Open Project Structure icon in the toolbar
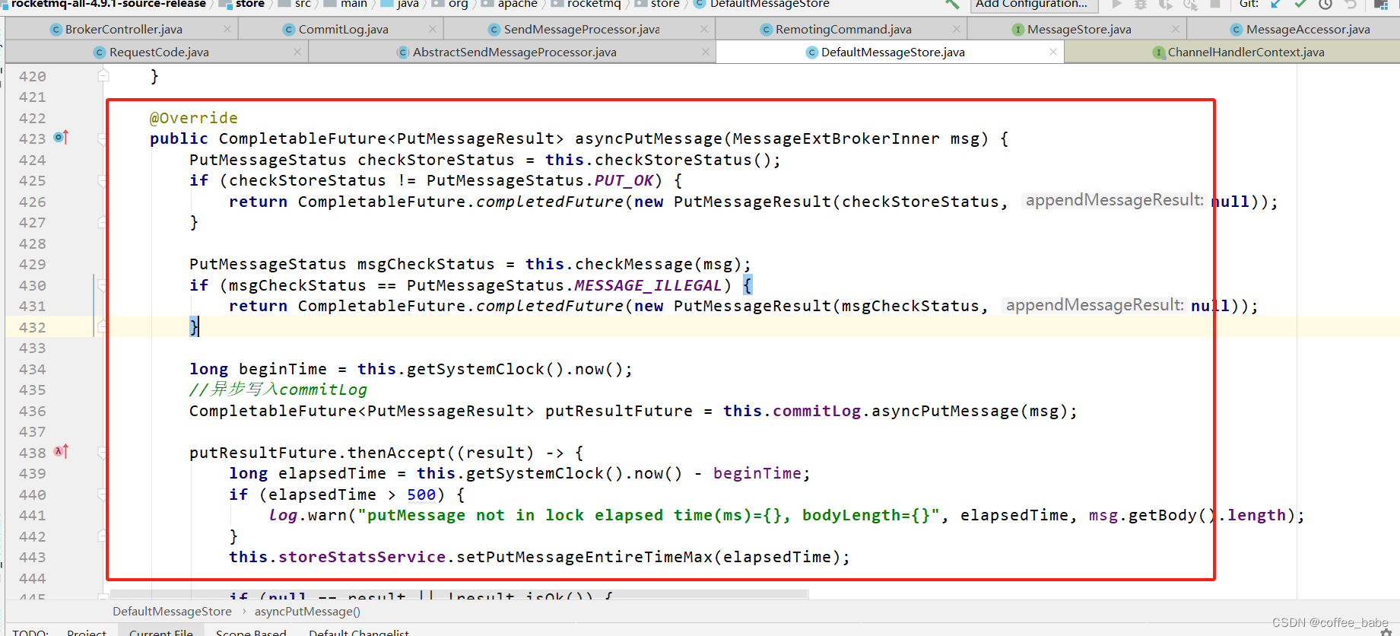This screenshot has height=636, width=1400. pos(1381,4)
